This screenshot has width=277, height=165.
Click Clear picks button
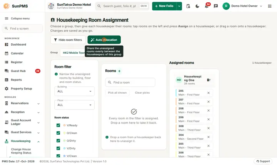142,93
